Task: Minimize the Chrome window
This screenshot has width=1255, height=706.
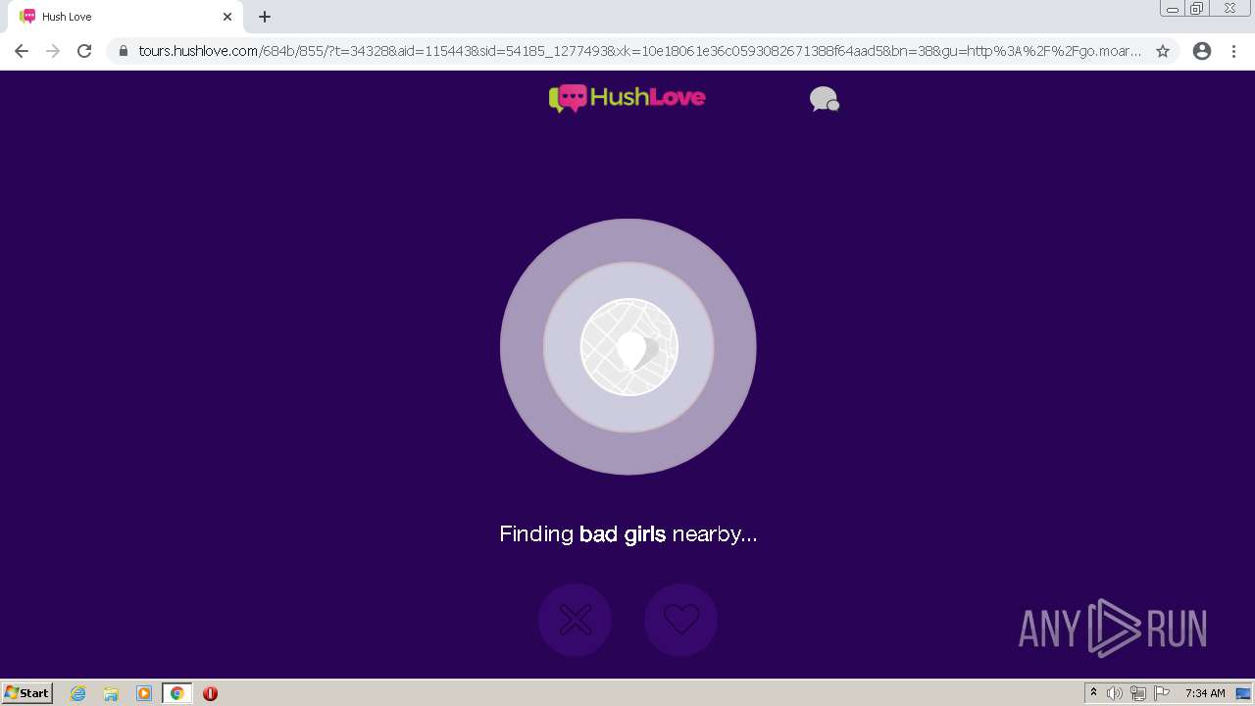Action: [x=1173, y=9]
